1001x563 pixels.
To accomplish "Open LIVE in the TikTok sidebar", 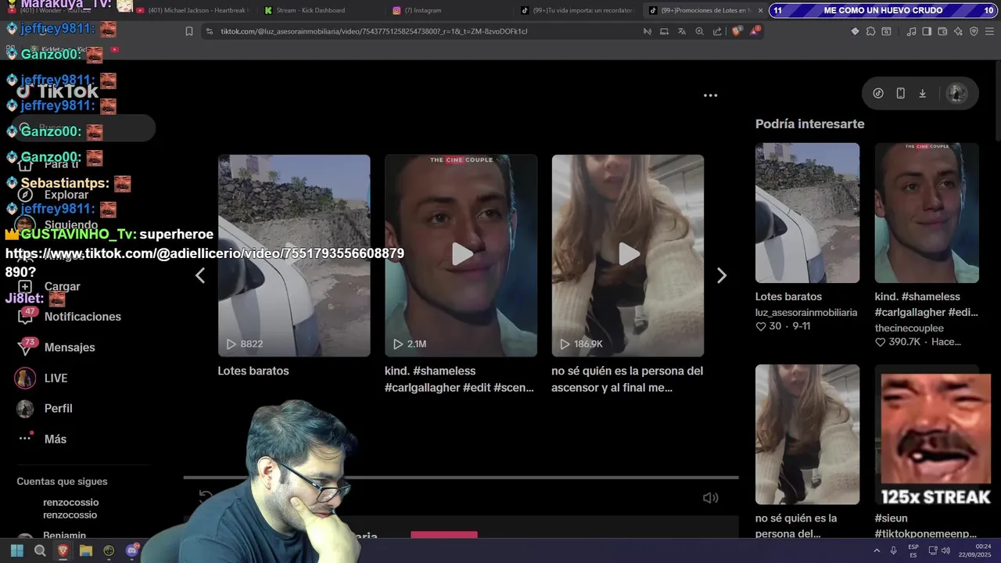I will pos(42,378).
